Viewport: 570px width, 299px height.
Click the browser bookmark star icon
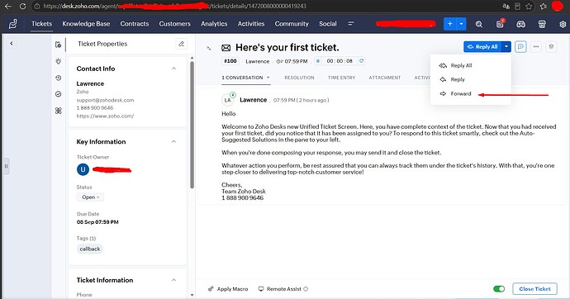click(529, 6)
